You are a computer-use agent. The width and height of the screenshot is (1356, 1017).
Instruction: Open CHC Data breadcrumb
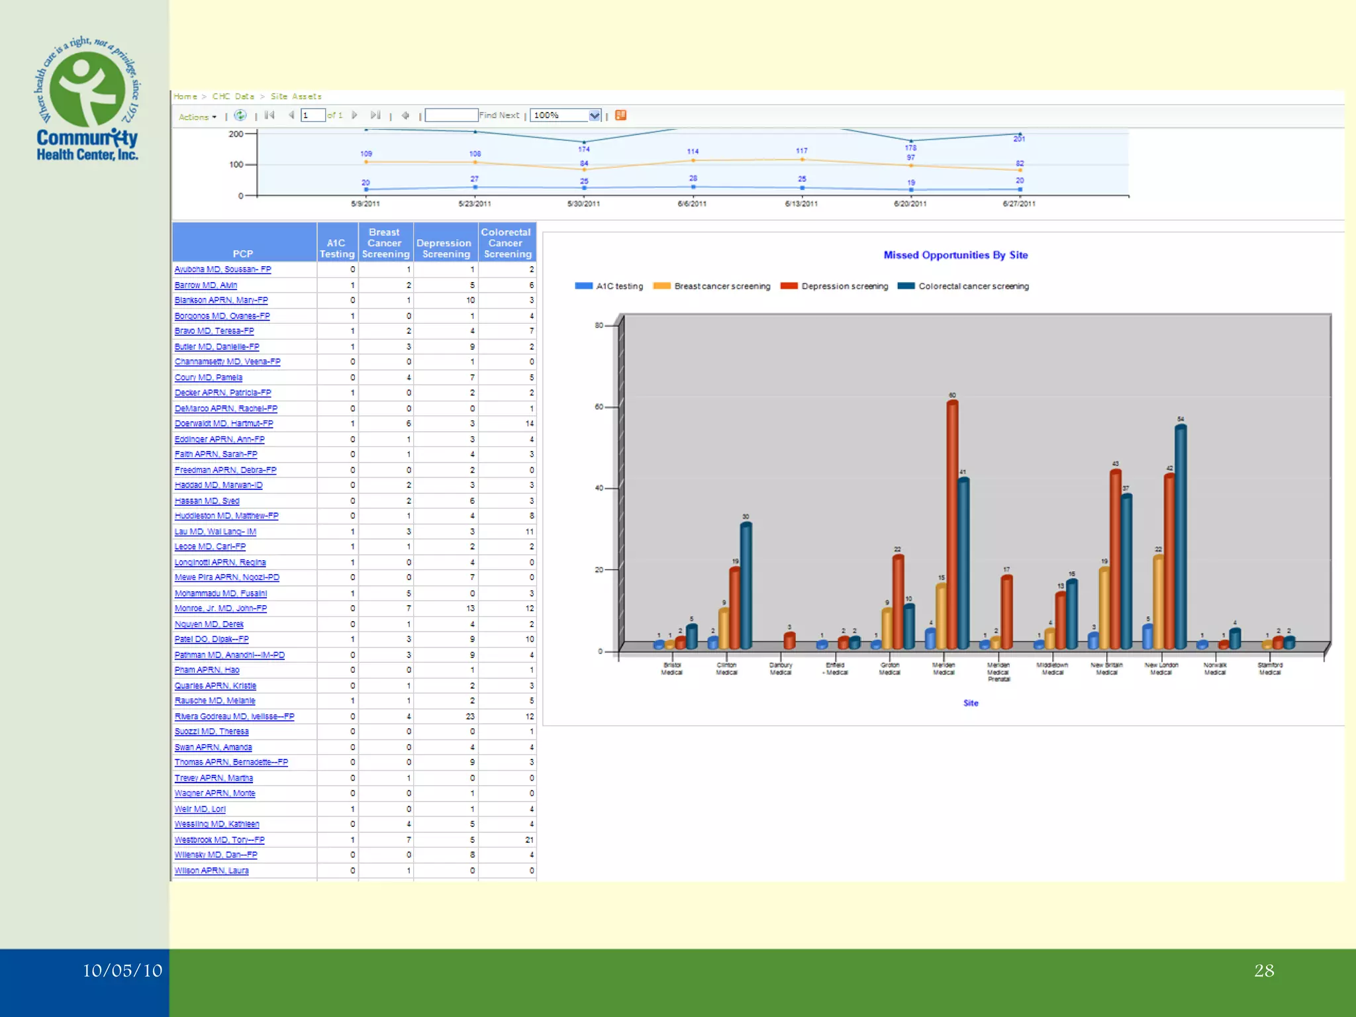(233, 97)
